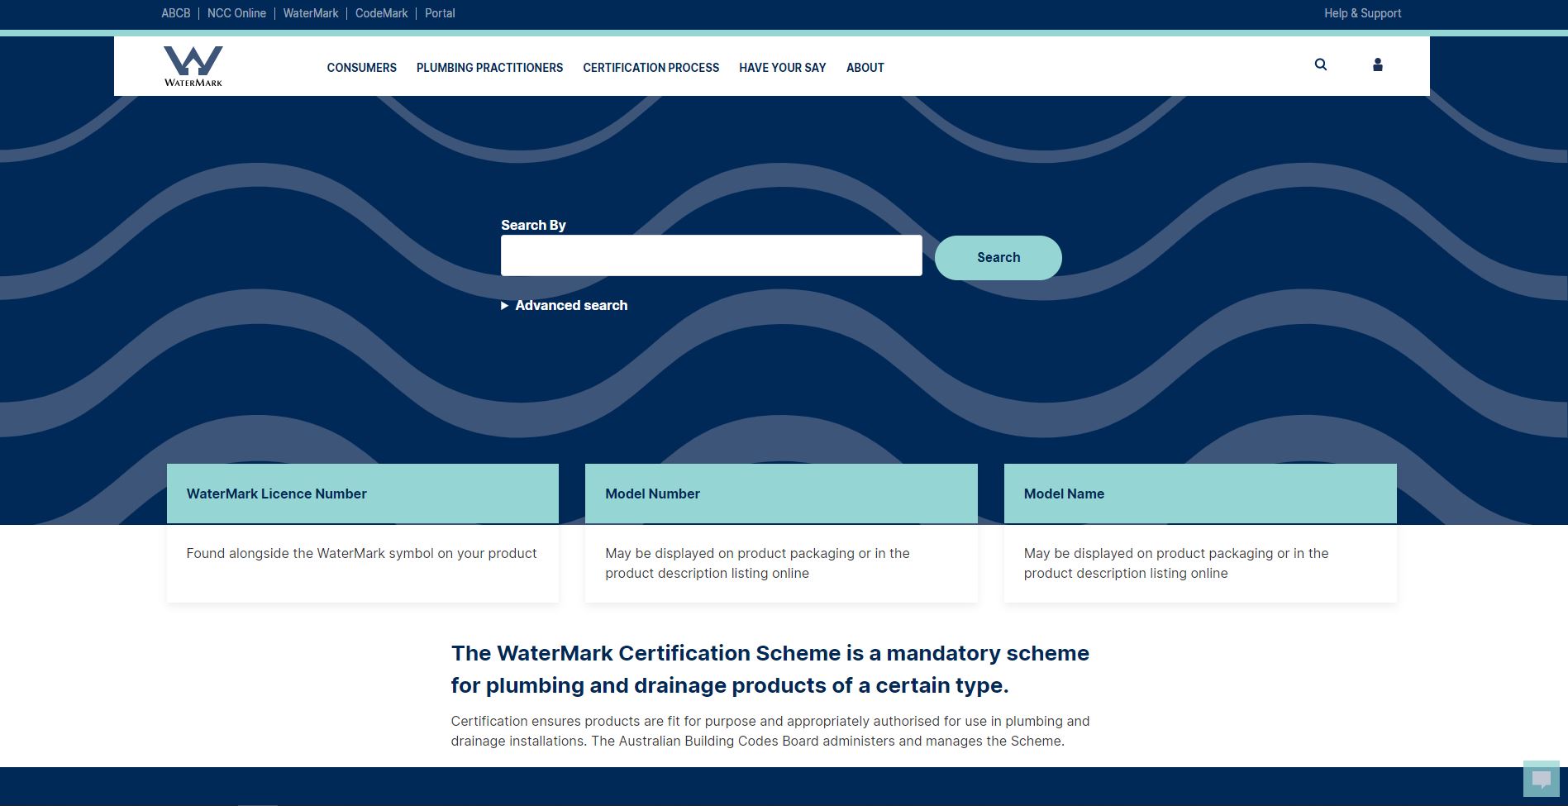The image size is (1568, 806).
Task: Open the ABOUT menu
Action: 865,68
